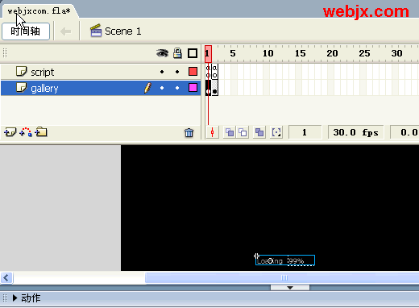Click the script layer page icon

[22, 71]
